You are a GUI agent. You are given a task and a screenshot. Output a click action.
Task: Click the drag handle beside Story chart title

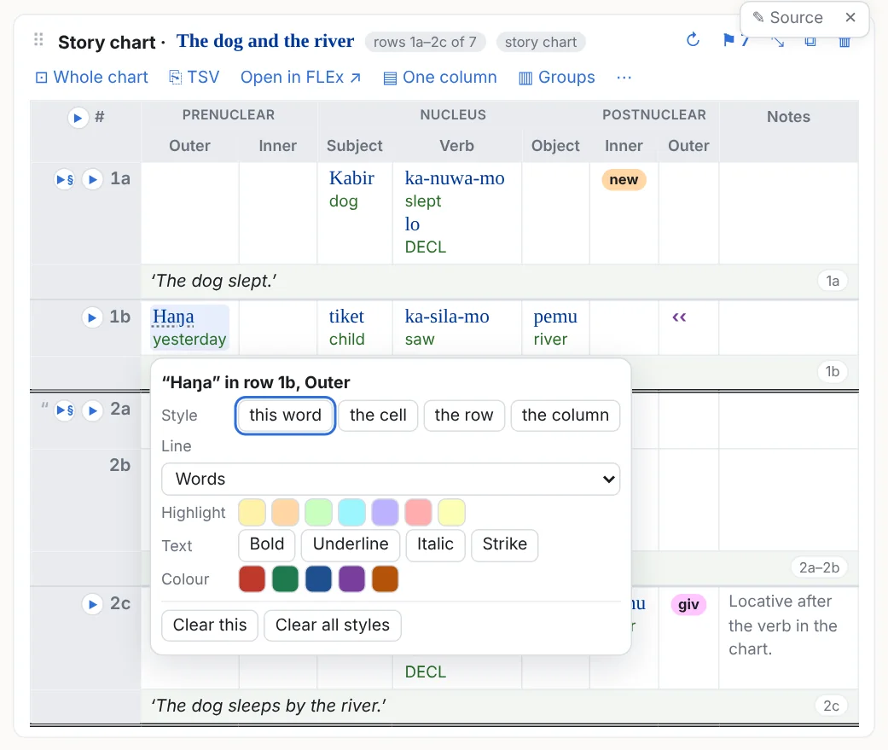pos(38,39)
